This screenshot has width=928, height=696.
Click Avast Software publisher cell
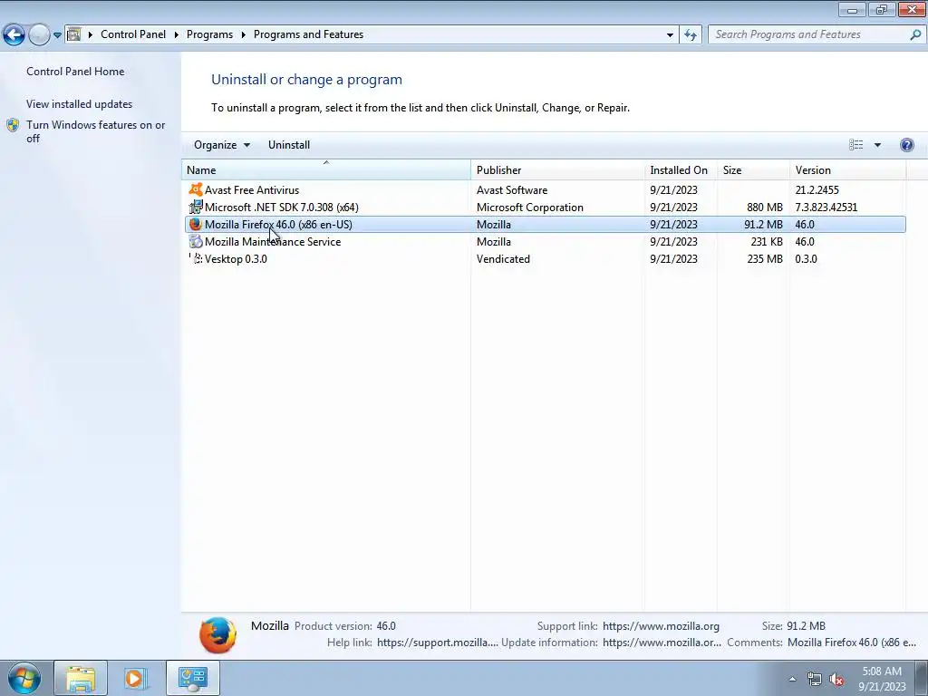tap(512, 190)
